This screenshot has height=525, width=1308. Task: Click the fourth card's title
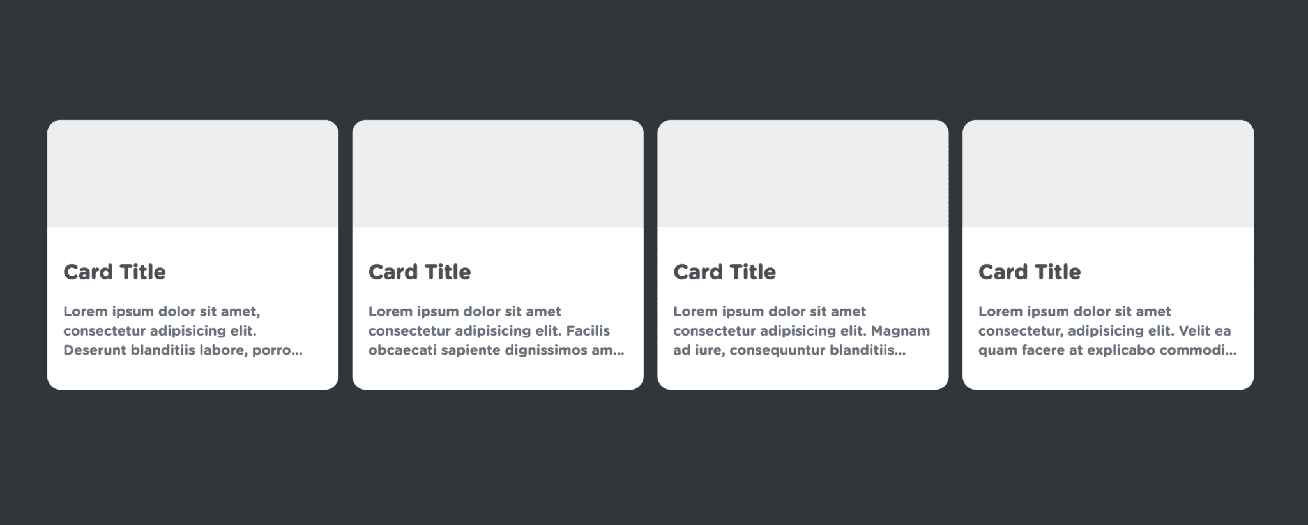click(x=1029, y=272)
